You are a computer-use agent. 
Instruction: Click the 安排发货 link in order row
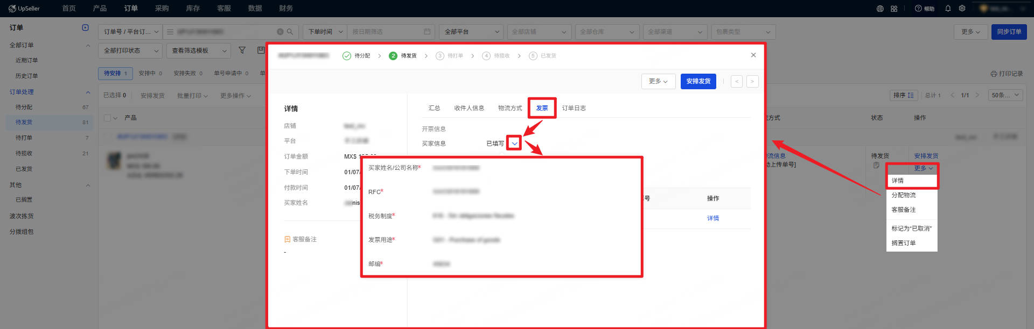926,156
